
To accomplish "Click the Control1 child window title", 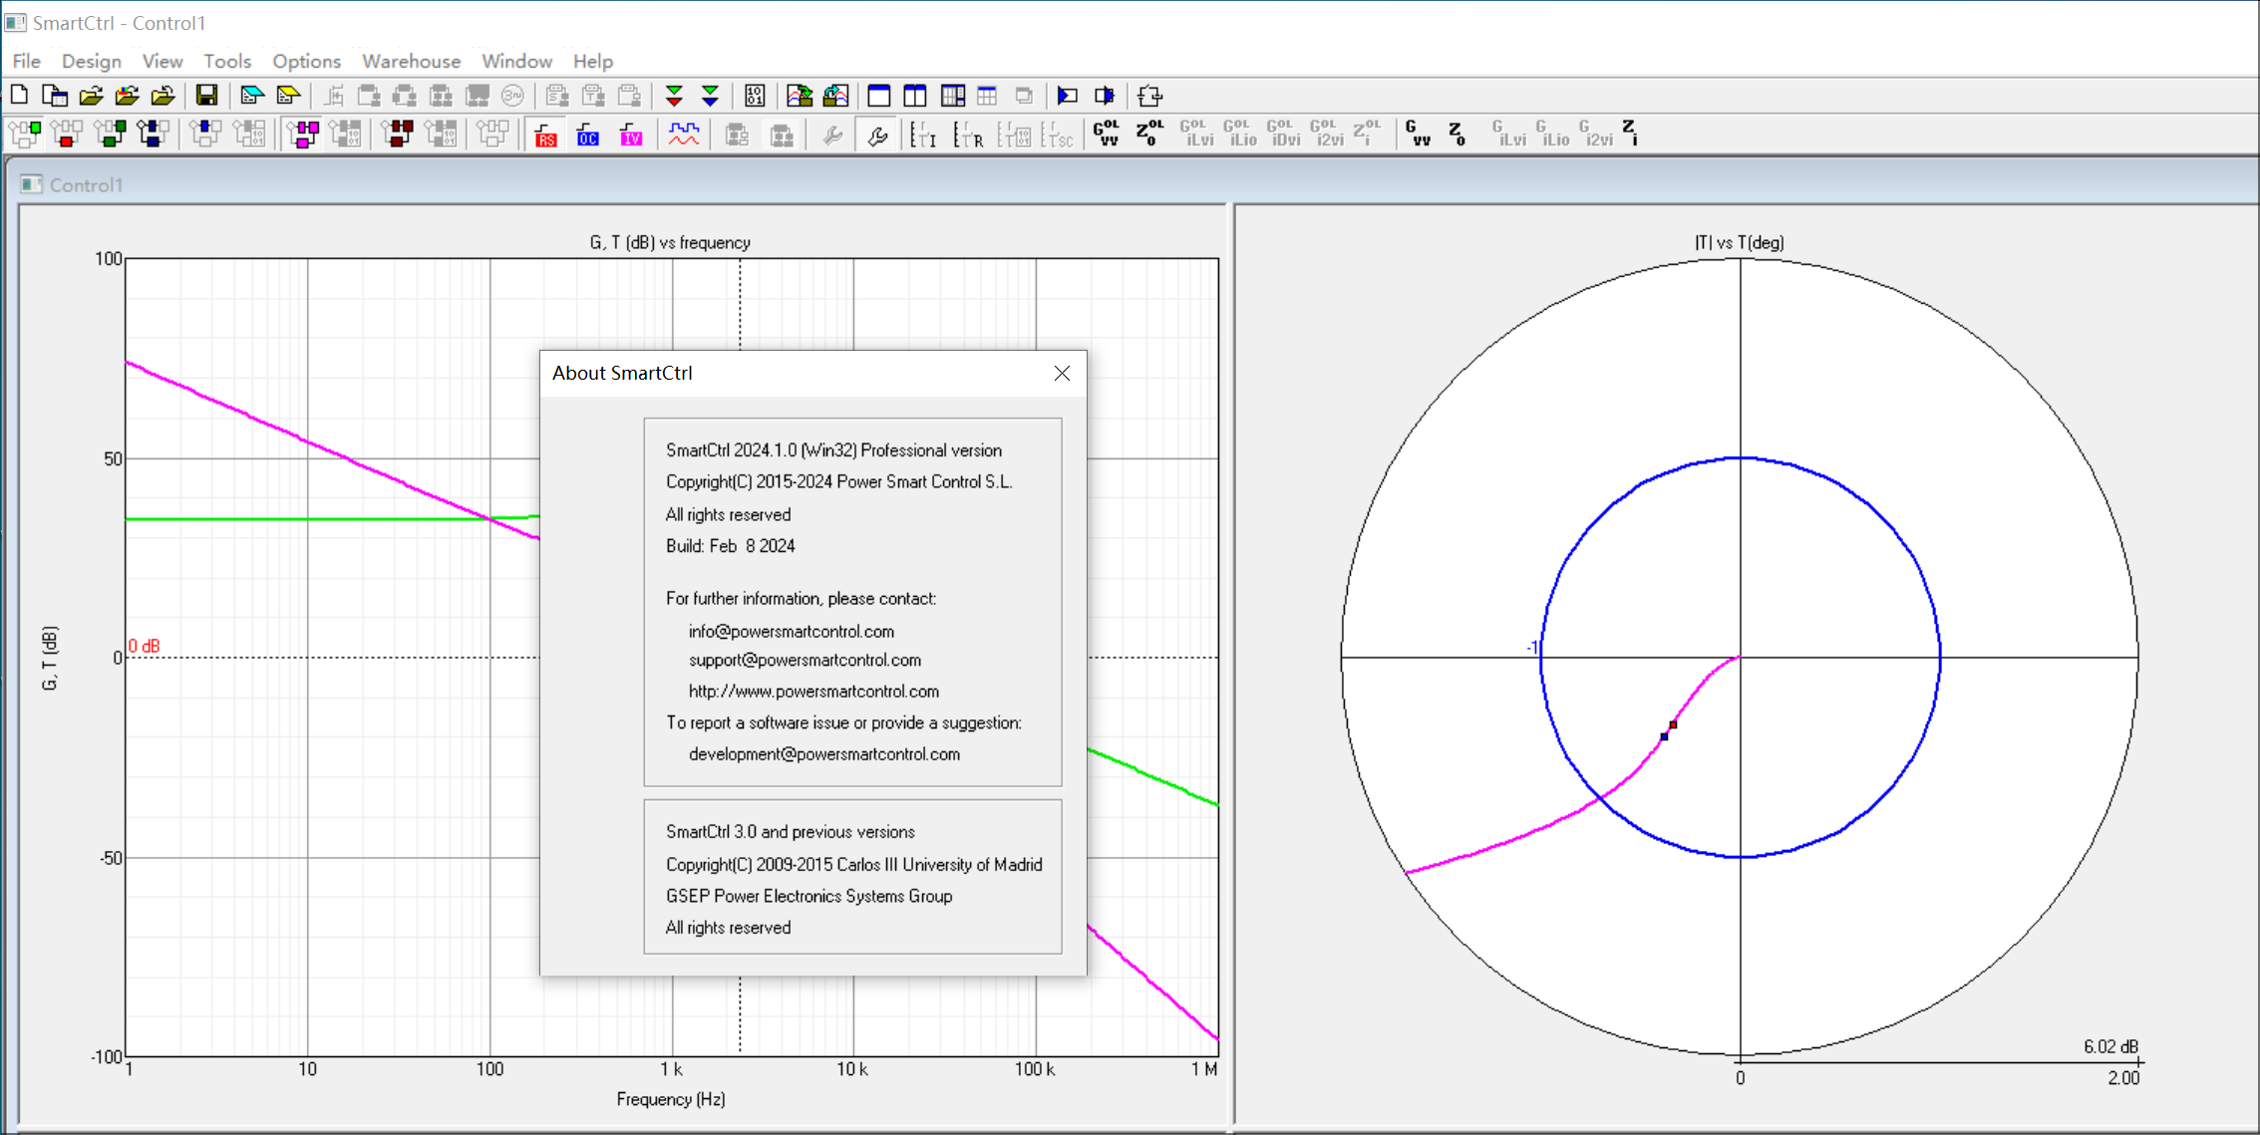I will (x=86, y=185).
